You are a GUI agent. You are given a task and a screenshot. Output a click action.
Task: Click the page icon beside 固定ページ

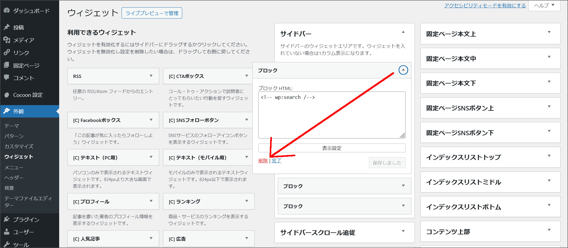point(7,65)
